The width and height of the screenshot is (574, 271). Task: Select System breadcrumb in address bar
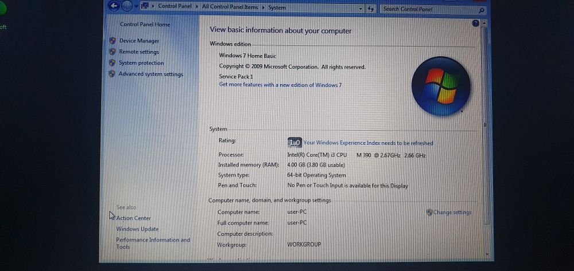(277, 7)
